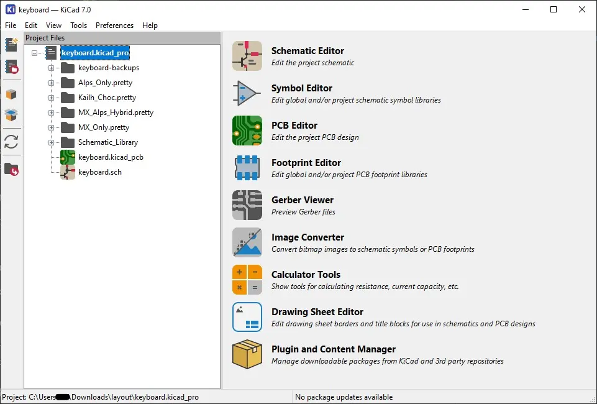The width and height of the screenshot is (597, 404).
Task: Click the Schematic Editor title text
Action: click(308, 50)
